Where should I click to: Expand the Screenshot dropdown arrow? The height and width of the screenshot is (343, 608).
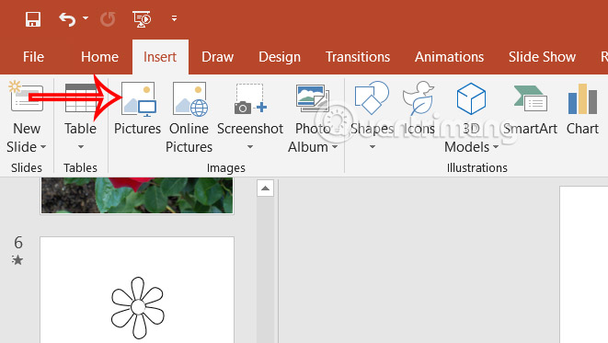coord(250,147)
